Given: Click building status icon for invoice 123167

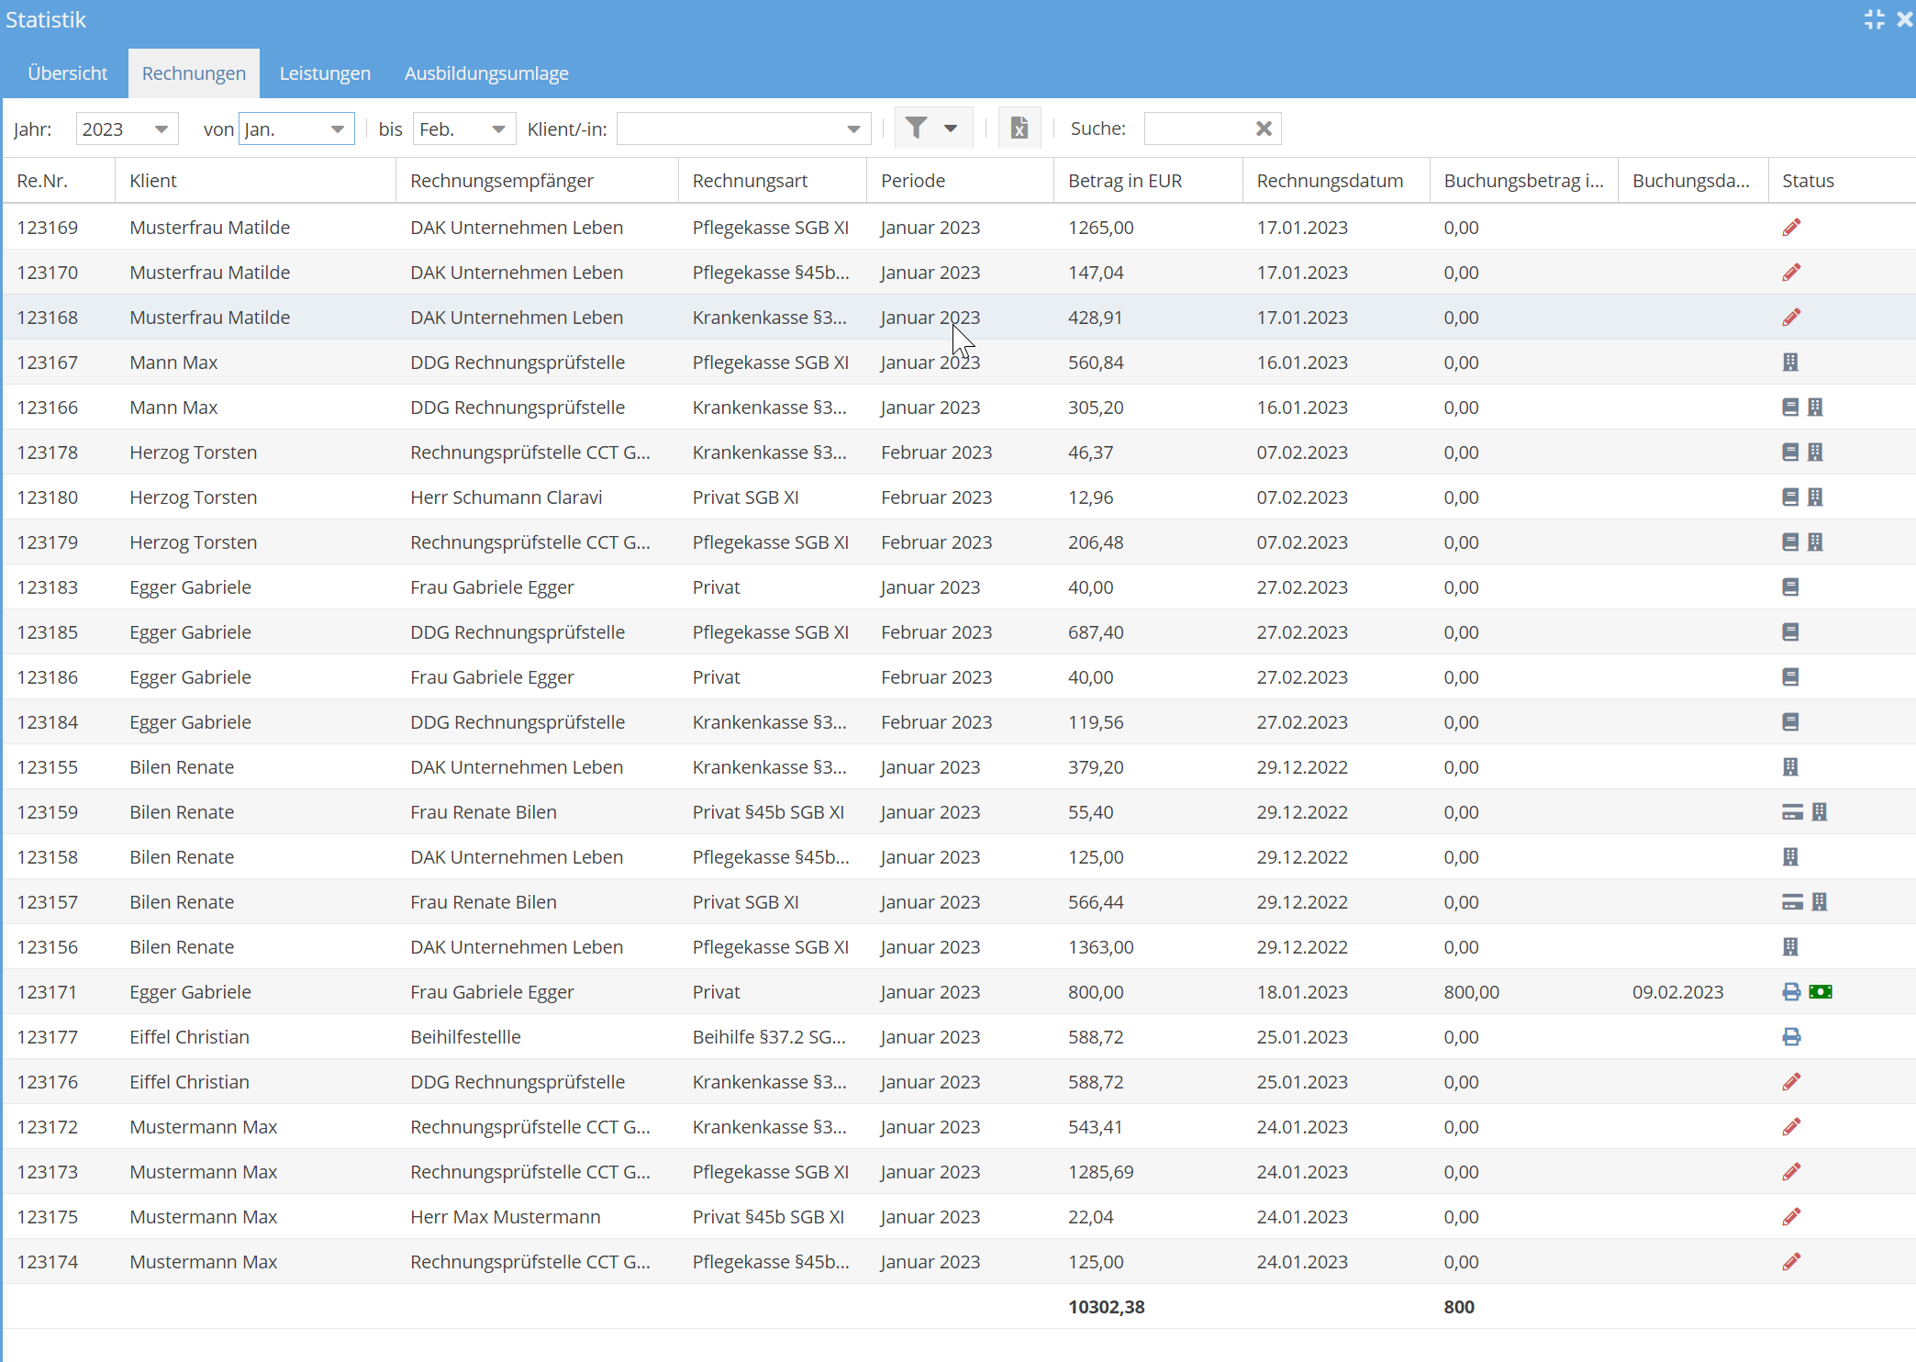Looking at the screenshot, I should click(x=1790, y=363).
